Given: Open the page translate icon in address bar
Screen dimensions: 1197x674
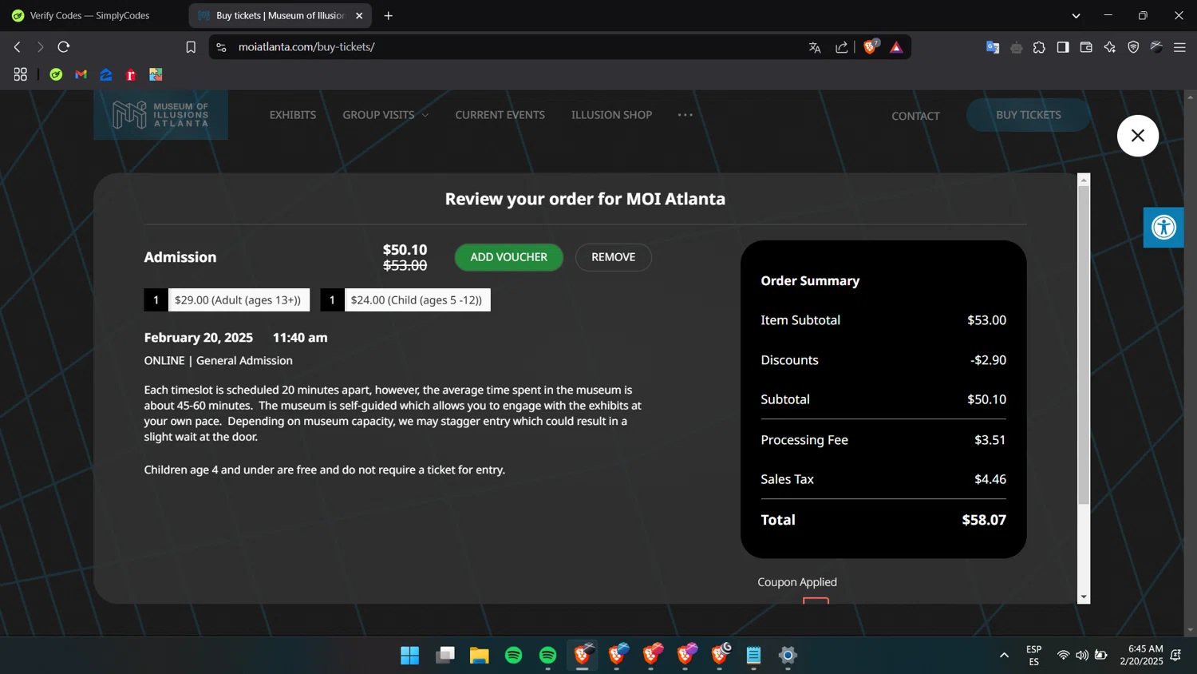Looking at the screenshot, I should [815, 47].
